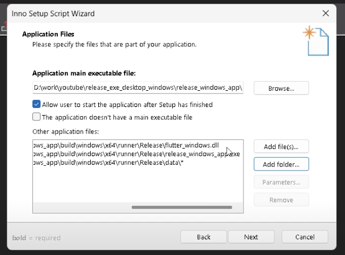The height and width of the screenshot is (255, 345).
Task: Open the Add folder... dialog
Action: [x=281, y=164]
